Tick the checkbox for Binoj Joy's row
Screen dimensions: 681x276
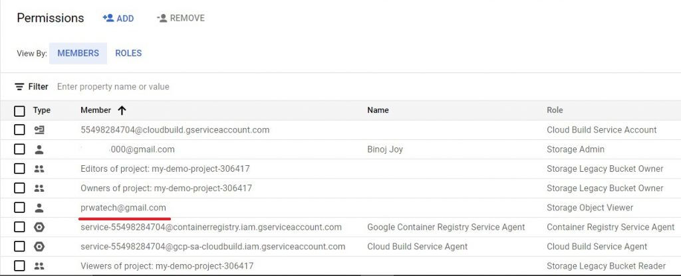[x=19, y=149]
